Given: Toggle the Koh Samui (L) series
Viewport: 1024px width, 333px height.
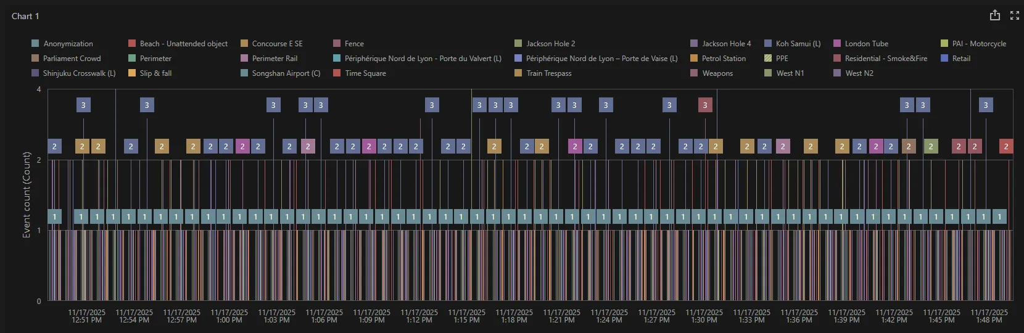Looking at the screenshot, I should (792, 44).
